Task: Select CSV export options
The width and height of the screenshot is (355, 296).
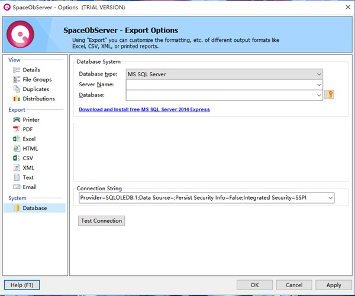Action: 28,158
